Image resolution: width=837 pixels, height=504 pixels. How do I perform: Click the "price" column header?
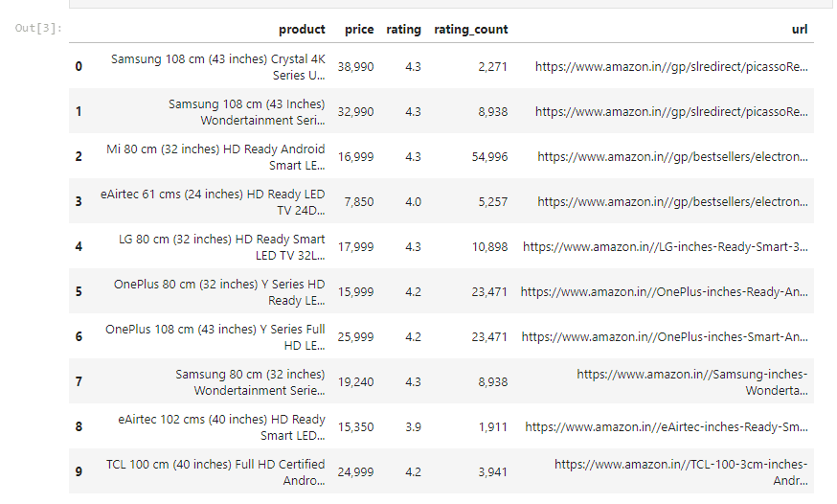[359, 29]
